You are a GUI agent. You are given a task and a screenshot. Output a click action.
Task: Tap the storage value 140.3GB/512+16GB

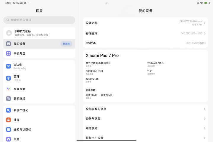192,33
